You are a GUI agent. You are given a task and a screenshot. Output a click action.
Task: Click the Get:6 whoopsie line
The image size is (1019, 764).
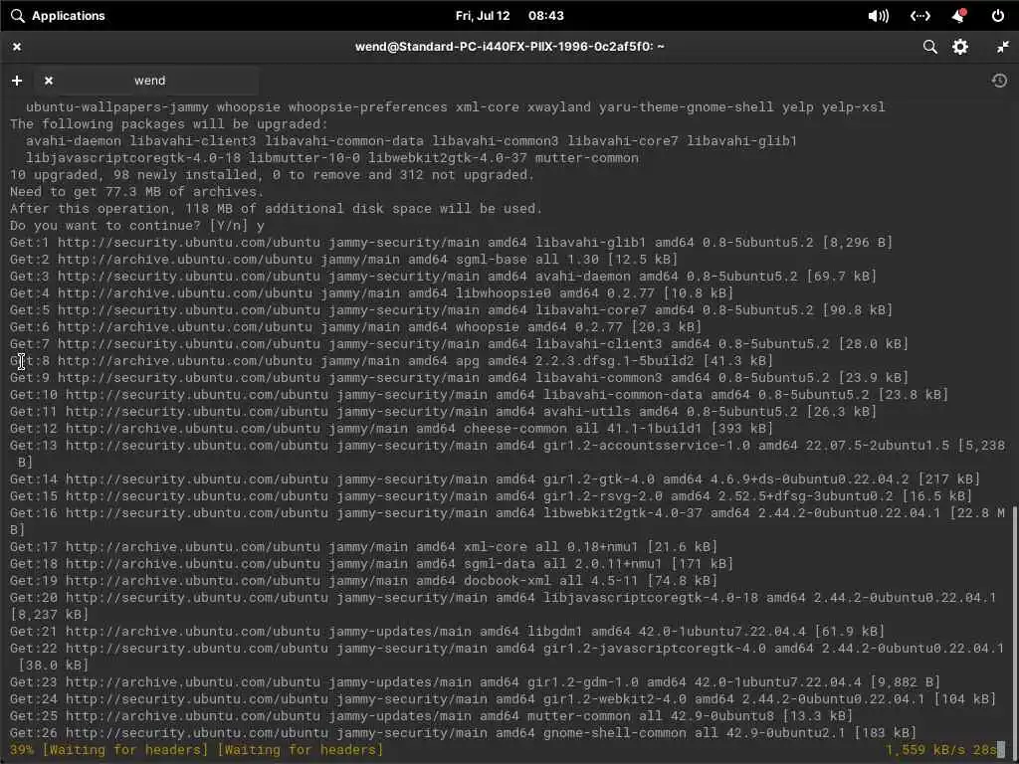point(355,326)
